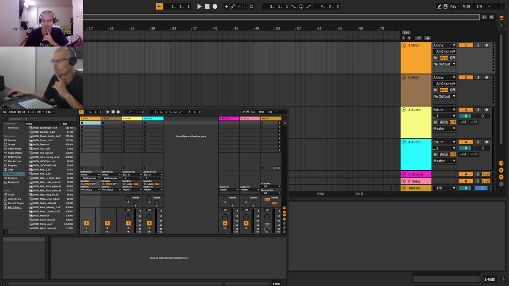
Task: Arm the 3 Audio track for recording
Action: click(486, 110)
